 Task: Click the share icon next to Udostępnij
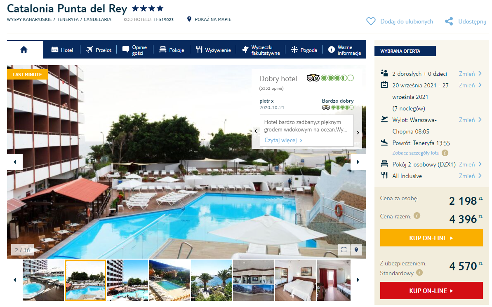(449, 21)
